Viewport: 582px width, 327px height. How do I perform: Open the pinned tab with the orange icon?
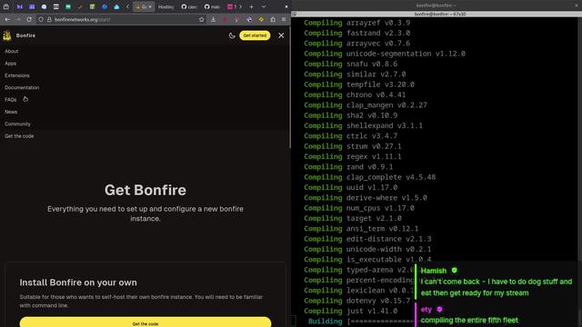(80, 6)
